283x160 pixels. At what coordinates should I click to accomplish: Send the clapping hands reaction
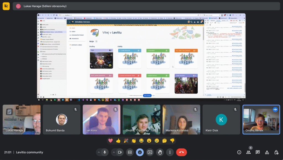pos(134,140)
